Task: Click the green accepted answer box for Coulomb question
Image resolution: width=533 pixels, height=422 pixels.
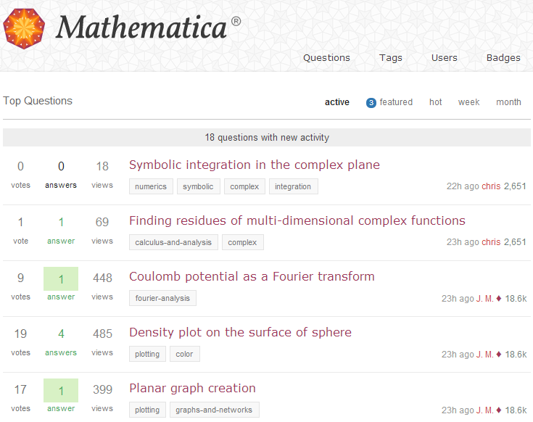Action: (61, 284)
